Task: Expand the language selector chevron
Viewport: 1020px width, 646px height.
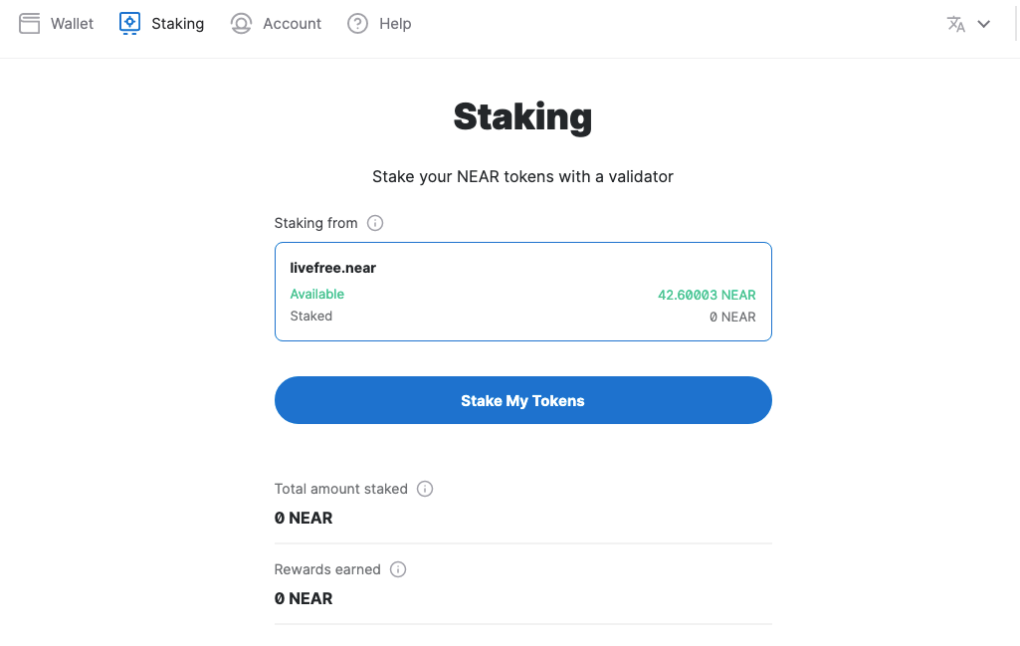Action: click(984, 24)
